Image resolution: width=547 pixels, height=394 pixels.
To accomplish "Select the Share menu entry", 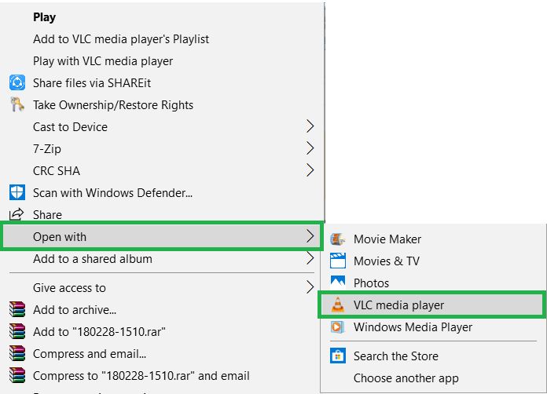I will click(x=47, y=214).
